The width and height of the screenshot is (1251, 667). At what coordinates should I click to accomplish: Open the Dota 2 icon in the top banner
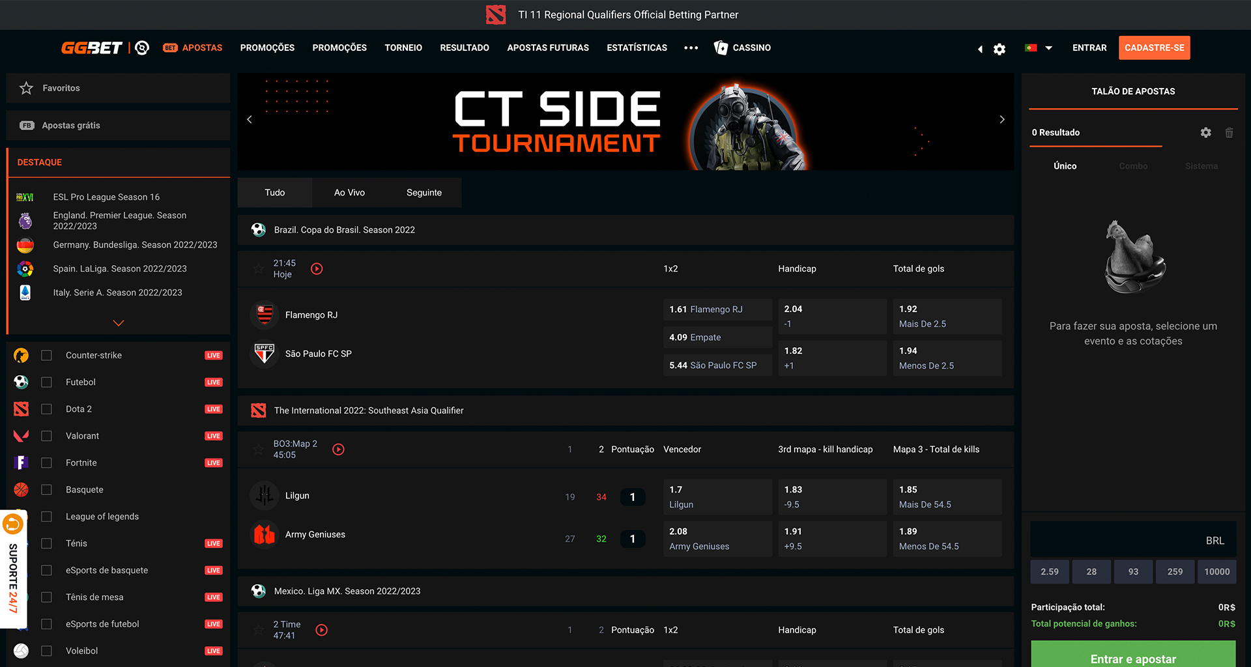496,14
